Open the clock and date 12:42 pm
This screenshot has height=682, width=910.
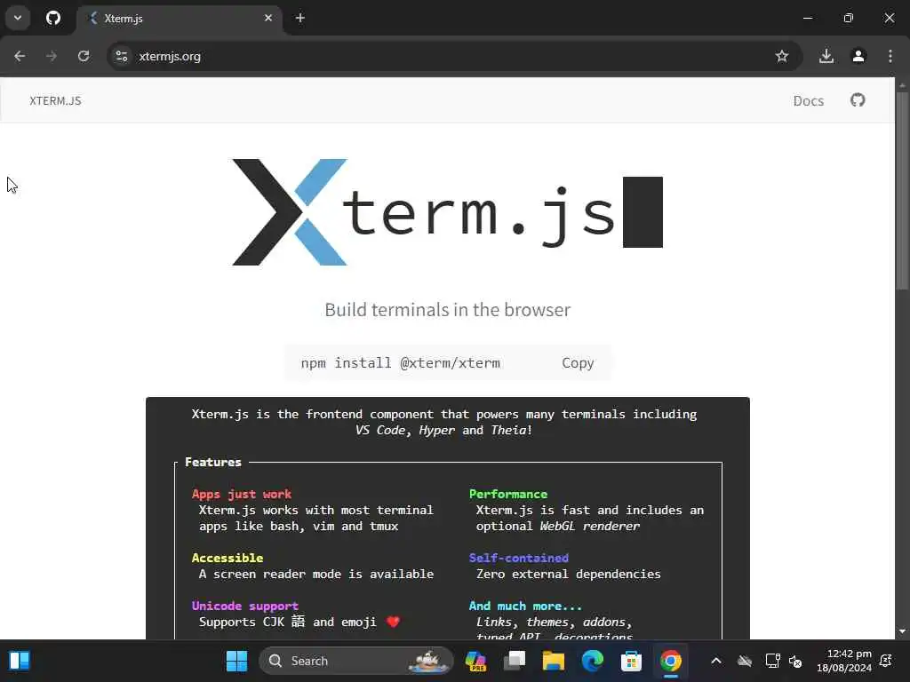coord(844,661)
